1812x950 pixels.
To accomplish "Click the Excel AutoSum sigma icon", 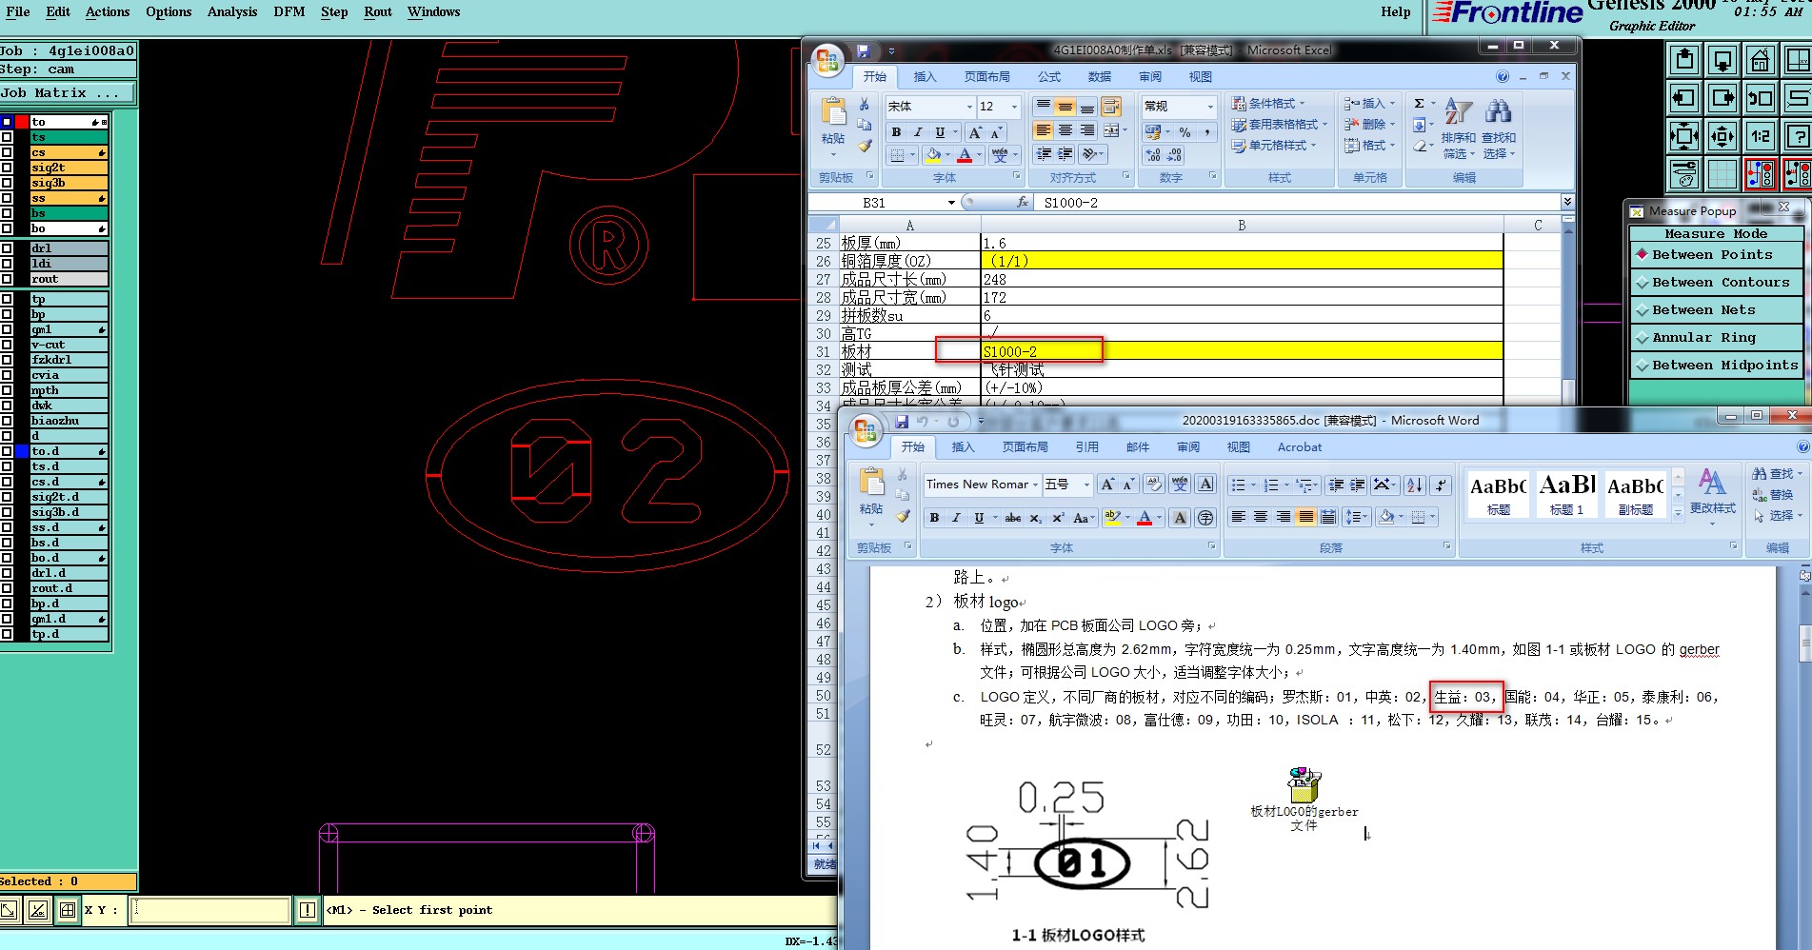I will click(x=1419, y=104).
